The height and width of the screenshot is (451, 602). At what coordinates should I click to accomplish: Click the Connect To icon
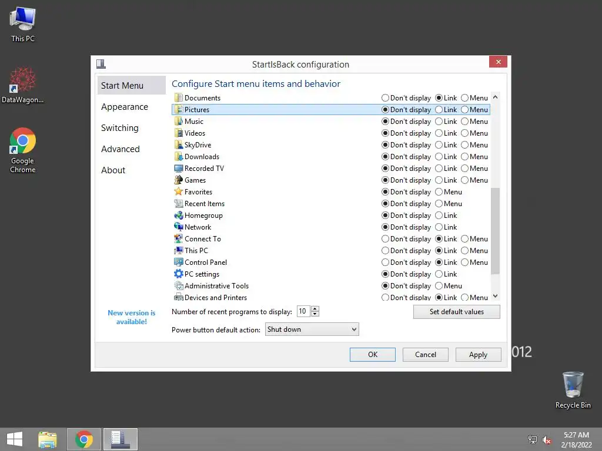(x=179, y=238)
